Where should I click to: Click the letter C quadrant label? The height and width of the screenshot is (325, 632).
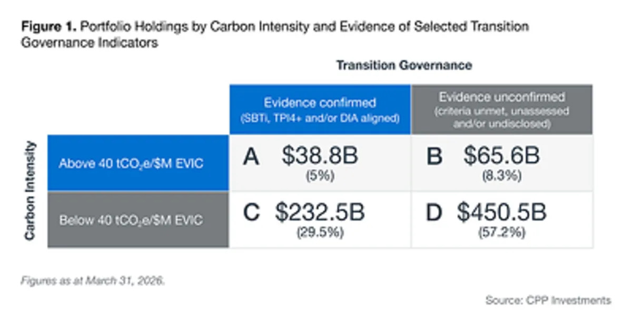tap(252, 213)
